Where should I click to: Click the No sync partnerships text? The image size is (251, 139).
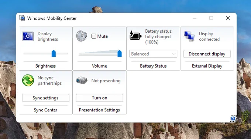[x=49, y=81]
